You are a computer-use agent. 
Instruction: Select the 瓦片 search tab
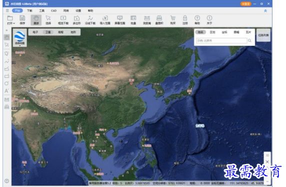[248, 32]
